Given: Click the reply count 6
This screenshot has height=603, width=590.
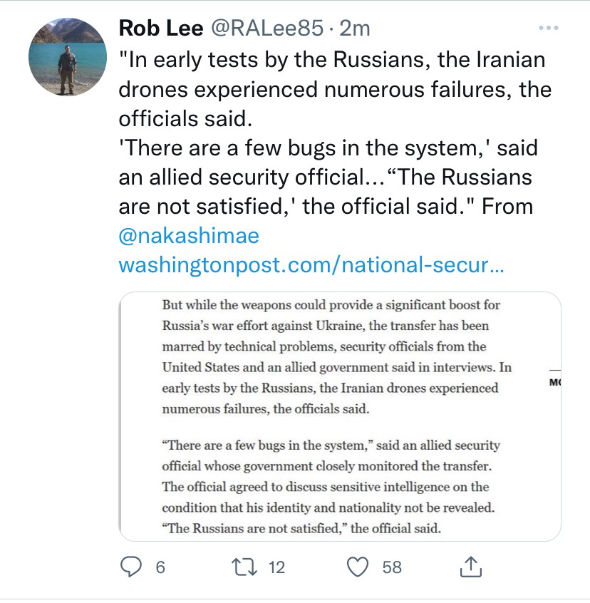Looking at the screenshot, I should (x=160, y=567).
